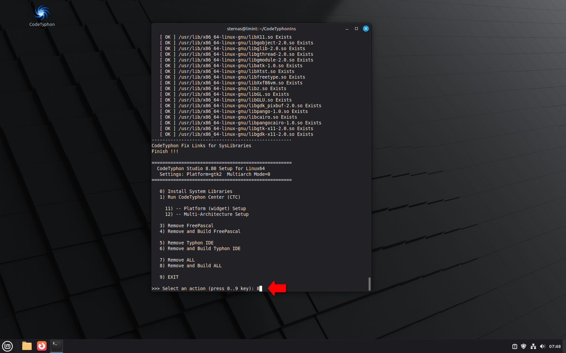The image size is (566, 353).
Task: Click the libfreetype.so Exists line
Action: click(x=232, y=77)
